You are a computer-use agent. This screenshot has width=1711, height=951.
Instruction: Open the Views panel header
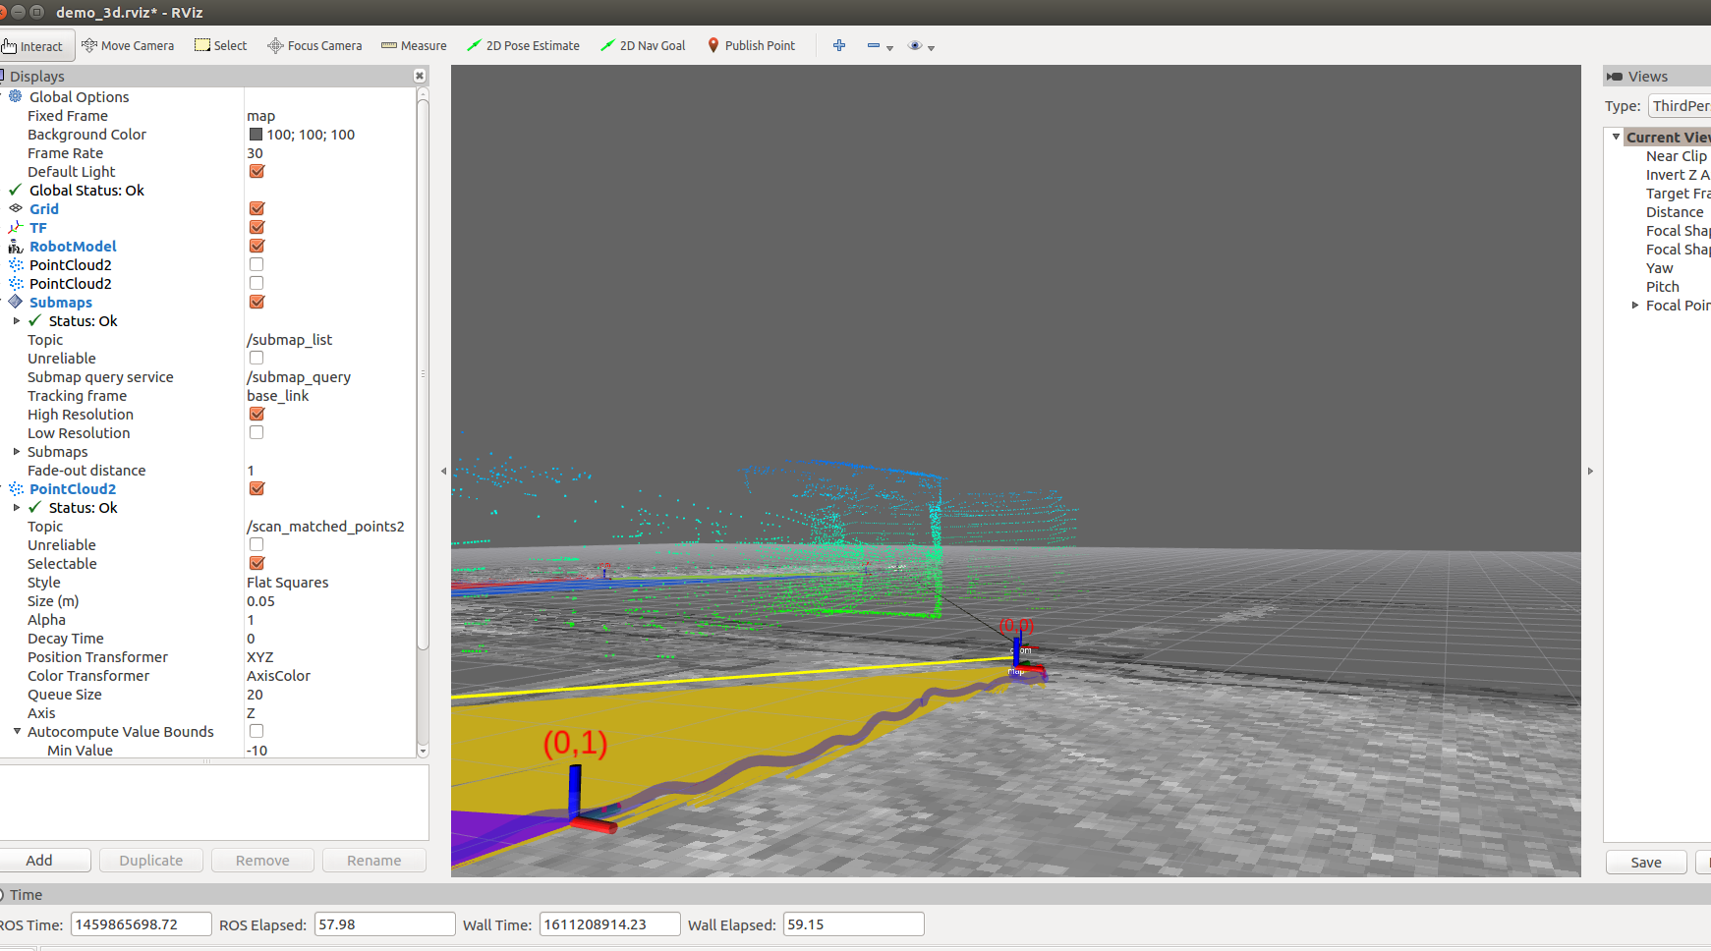(x=1644, y=76)
